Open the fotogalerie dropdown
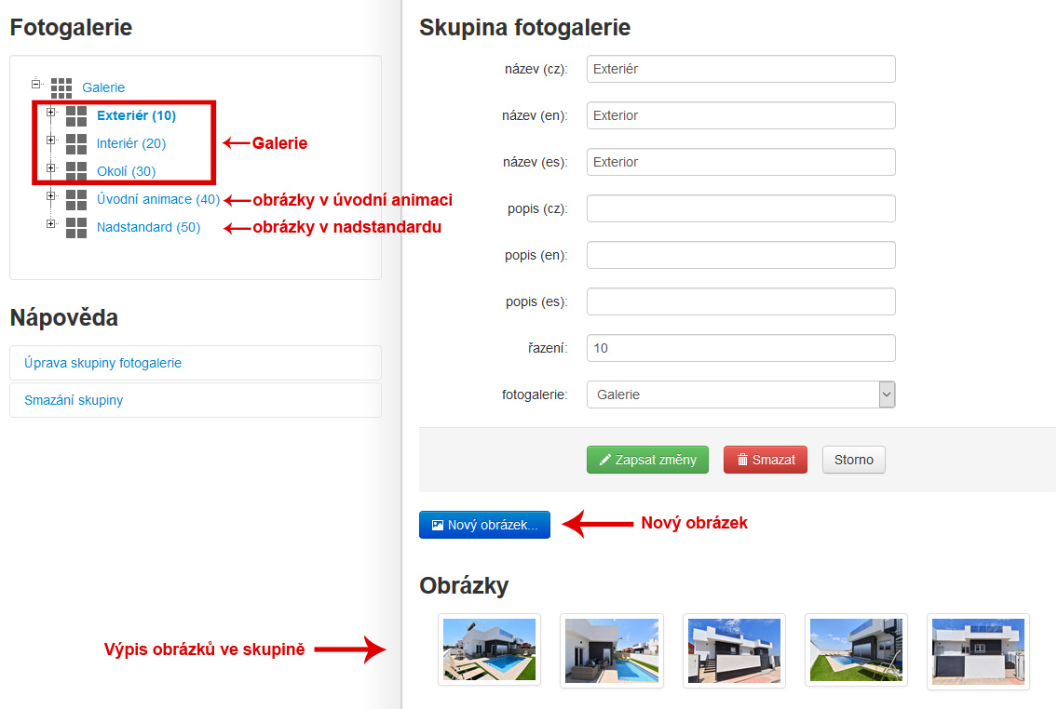1058x709 pixels. point(740,395)
